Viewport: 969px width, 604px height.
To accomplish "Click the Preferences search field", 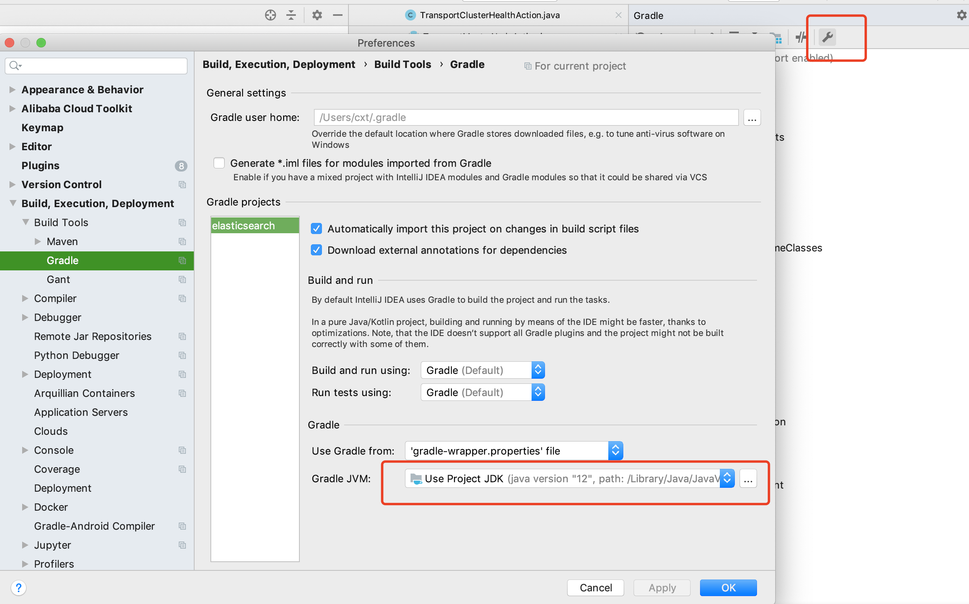I will click(x=96, y=66).
